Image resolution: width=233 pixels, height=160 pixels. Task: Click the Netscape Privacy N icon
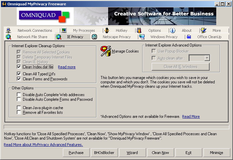click(x=94, y=37)
